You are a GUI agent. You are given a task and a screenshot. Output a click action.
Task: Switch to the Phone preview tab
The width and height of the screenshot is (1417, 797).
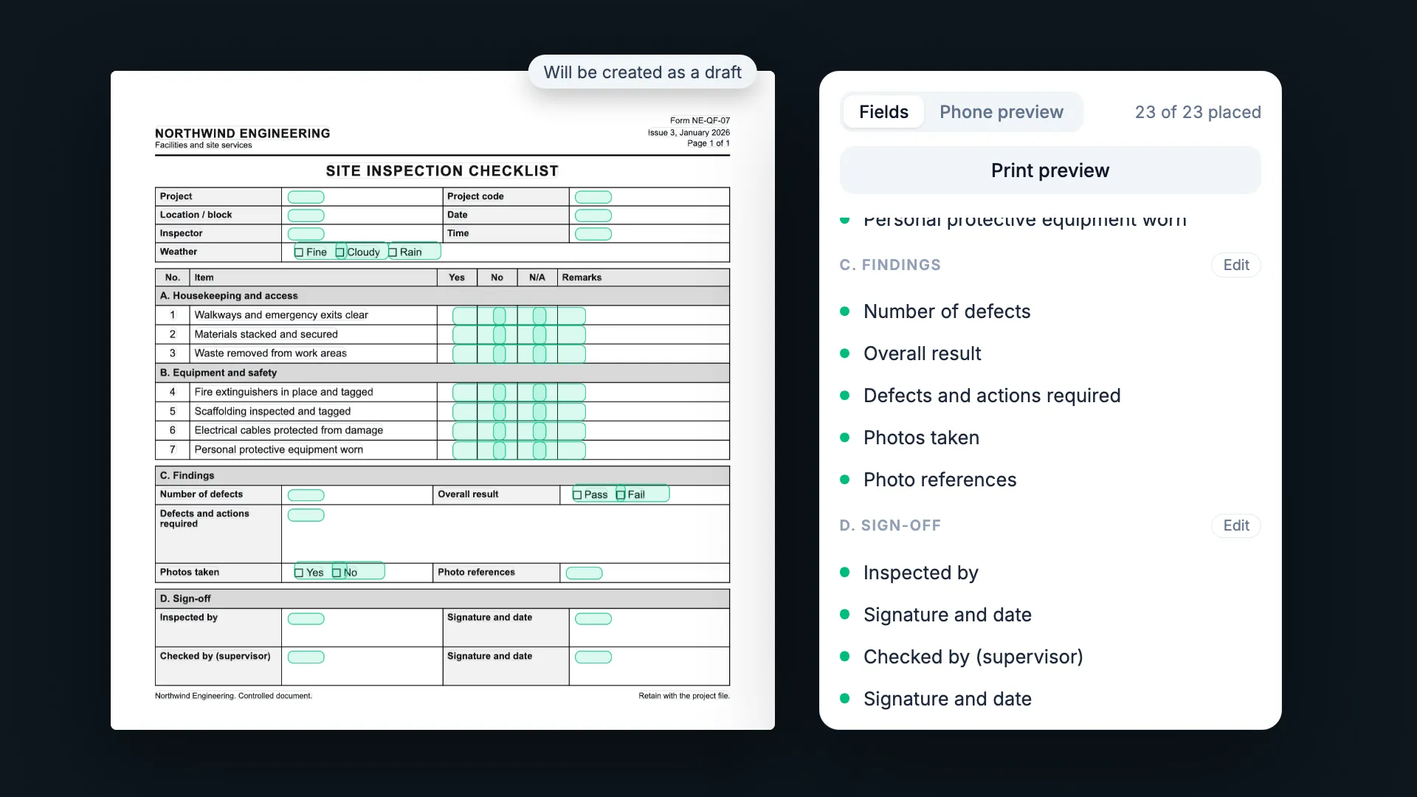1001,112
